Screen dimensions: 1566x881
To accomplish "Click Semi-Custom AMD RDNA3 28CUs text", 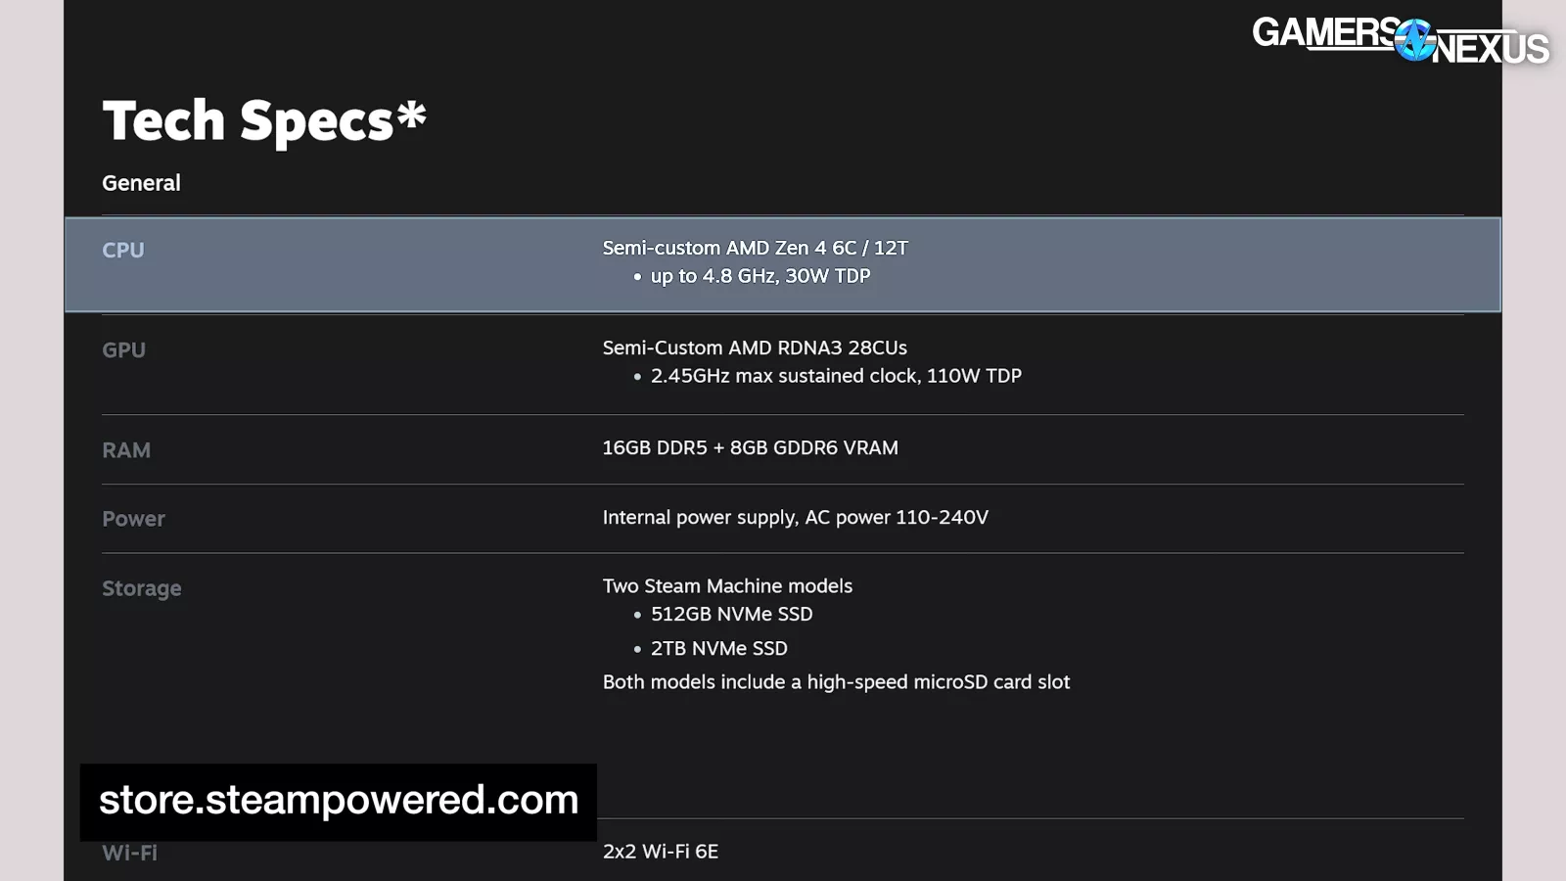I will pyautogui.click(x=755, y=348).
